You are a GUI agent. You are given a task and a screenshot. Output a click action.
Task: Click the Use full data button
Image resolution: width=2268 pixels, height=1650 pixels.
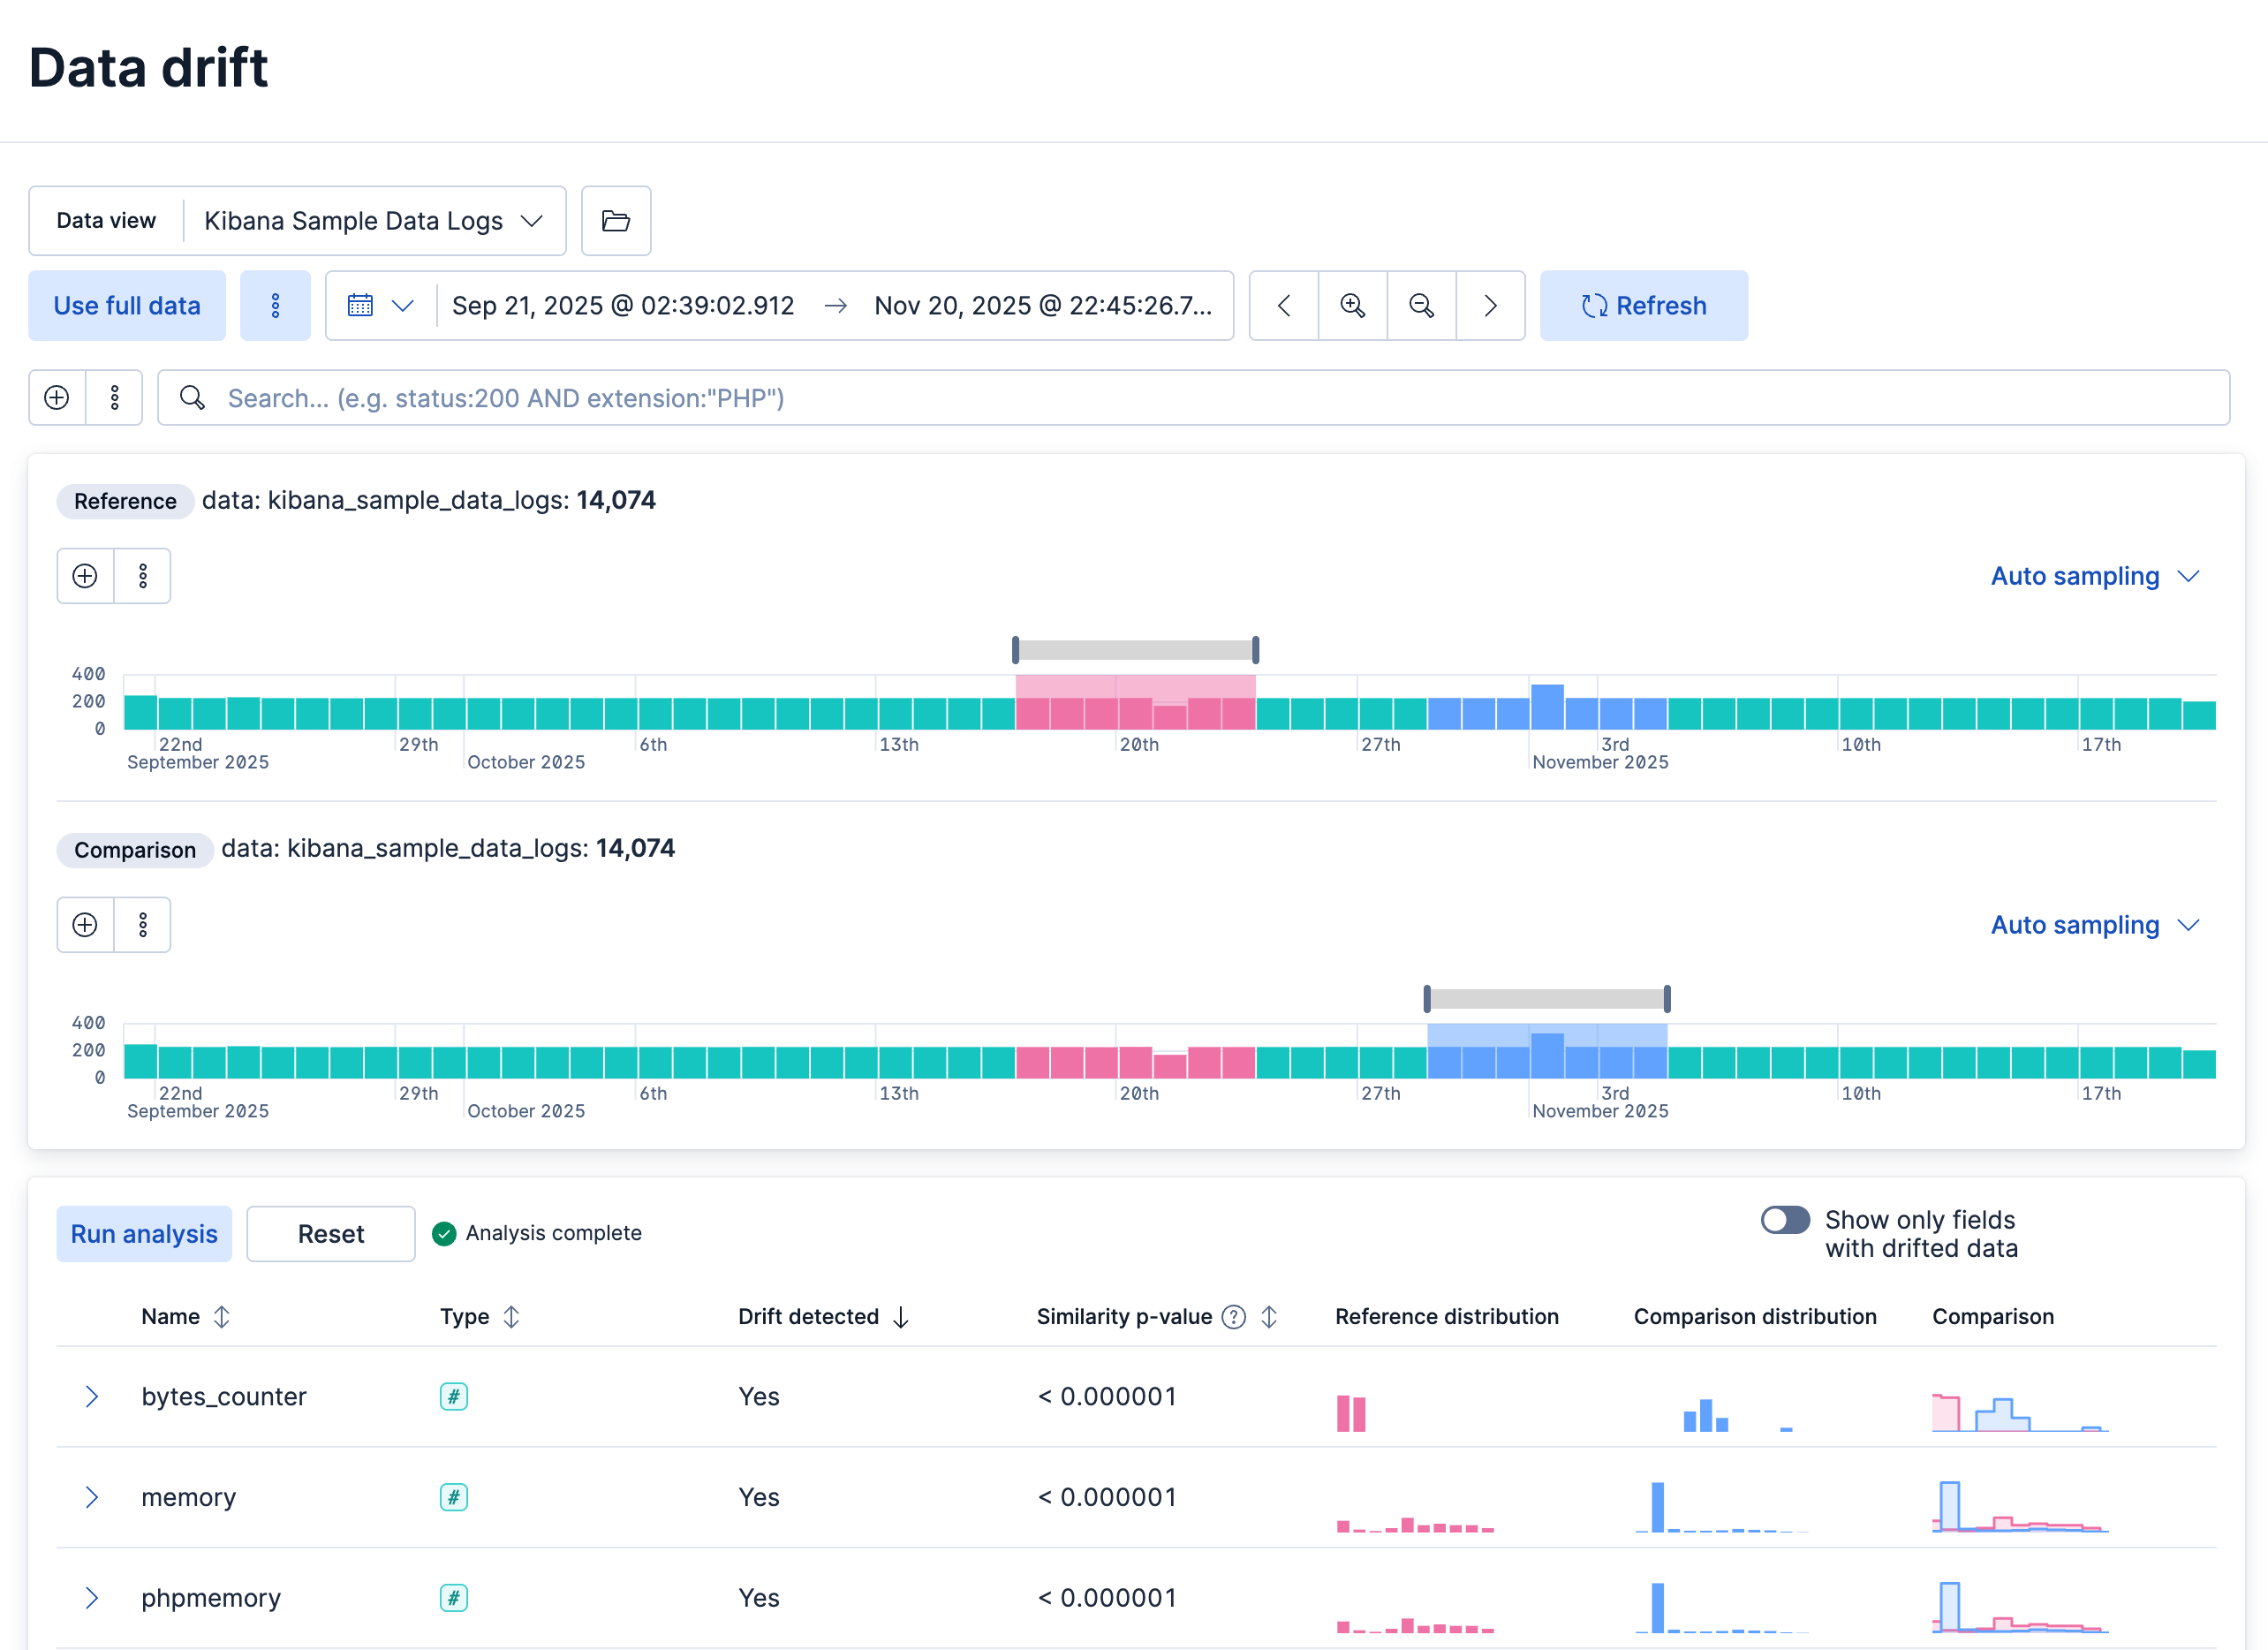pyautogui.click(x=127, y=306)
